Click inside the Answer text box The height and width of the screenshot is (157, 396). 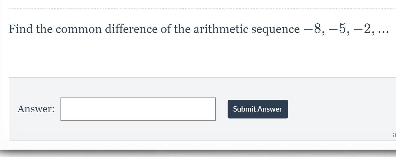tap(138, 109)
